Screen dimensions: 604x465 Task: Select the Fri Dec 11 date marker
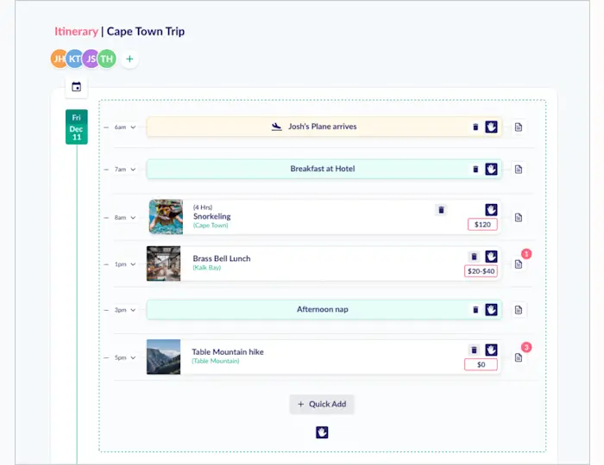[x=76, y=127]
